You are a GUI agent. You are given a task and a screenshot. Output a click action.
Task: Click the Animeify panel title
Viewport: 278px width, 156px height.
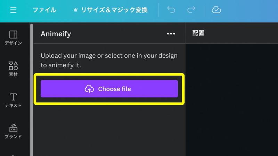point(56,34)
